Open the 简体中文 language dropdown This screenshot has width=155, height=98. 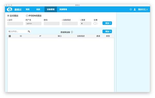(143, 9)
